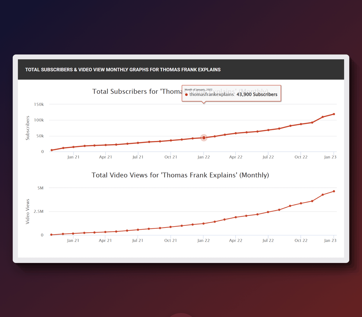Click the red series dot in the tooltip
The image size is (362, 317).
(x=186, y=94)
